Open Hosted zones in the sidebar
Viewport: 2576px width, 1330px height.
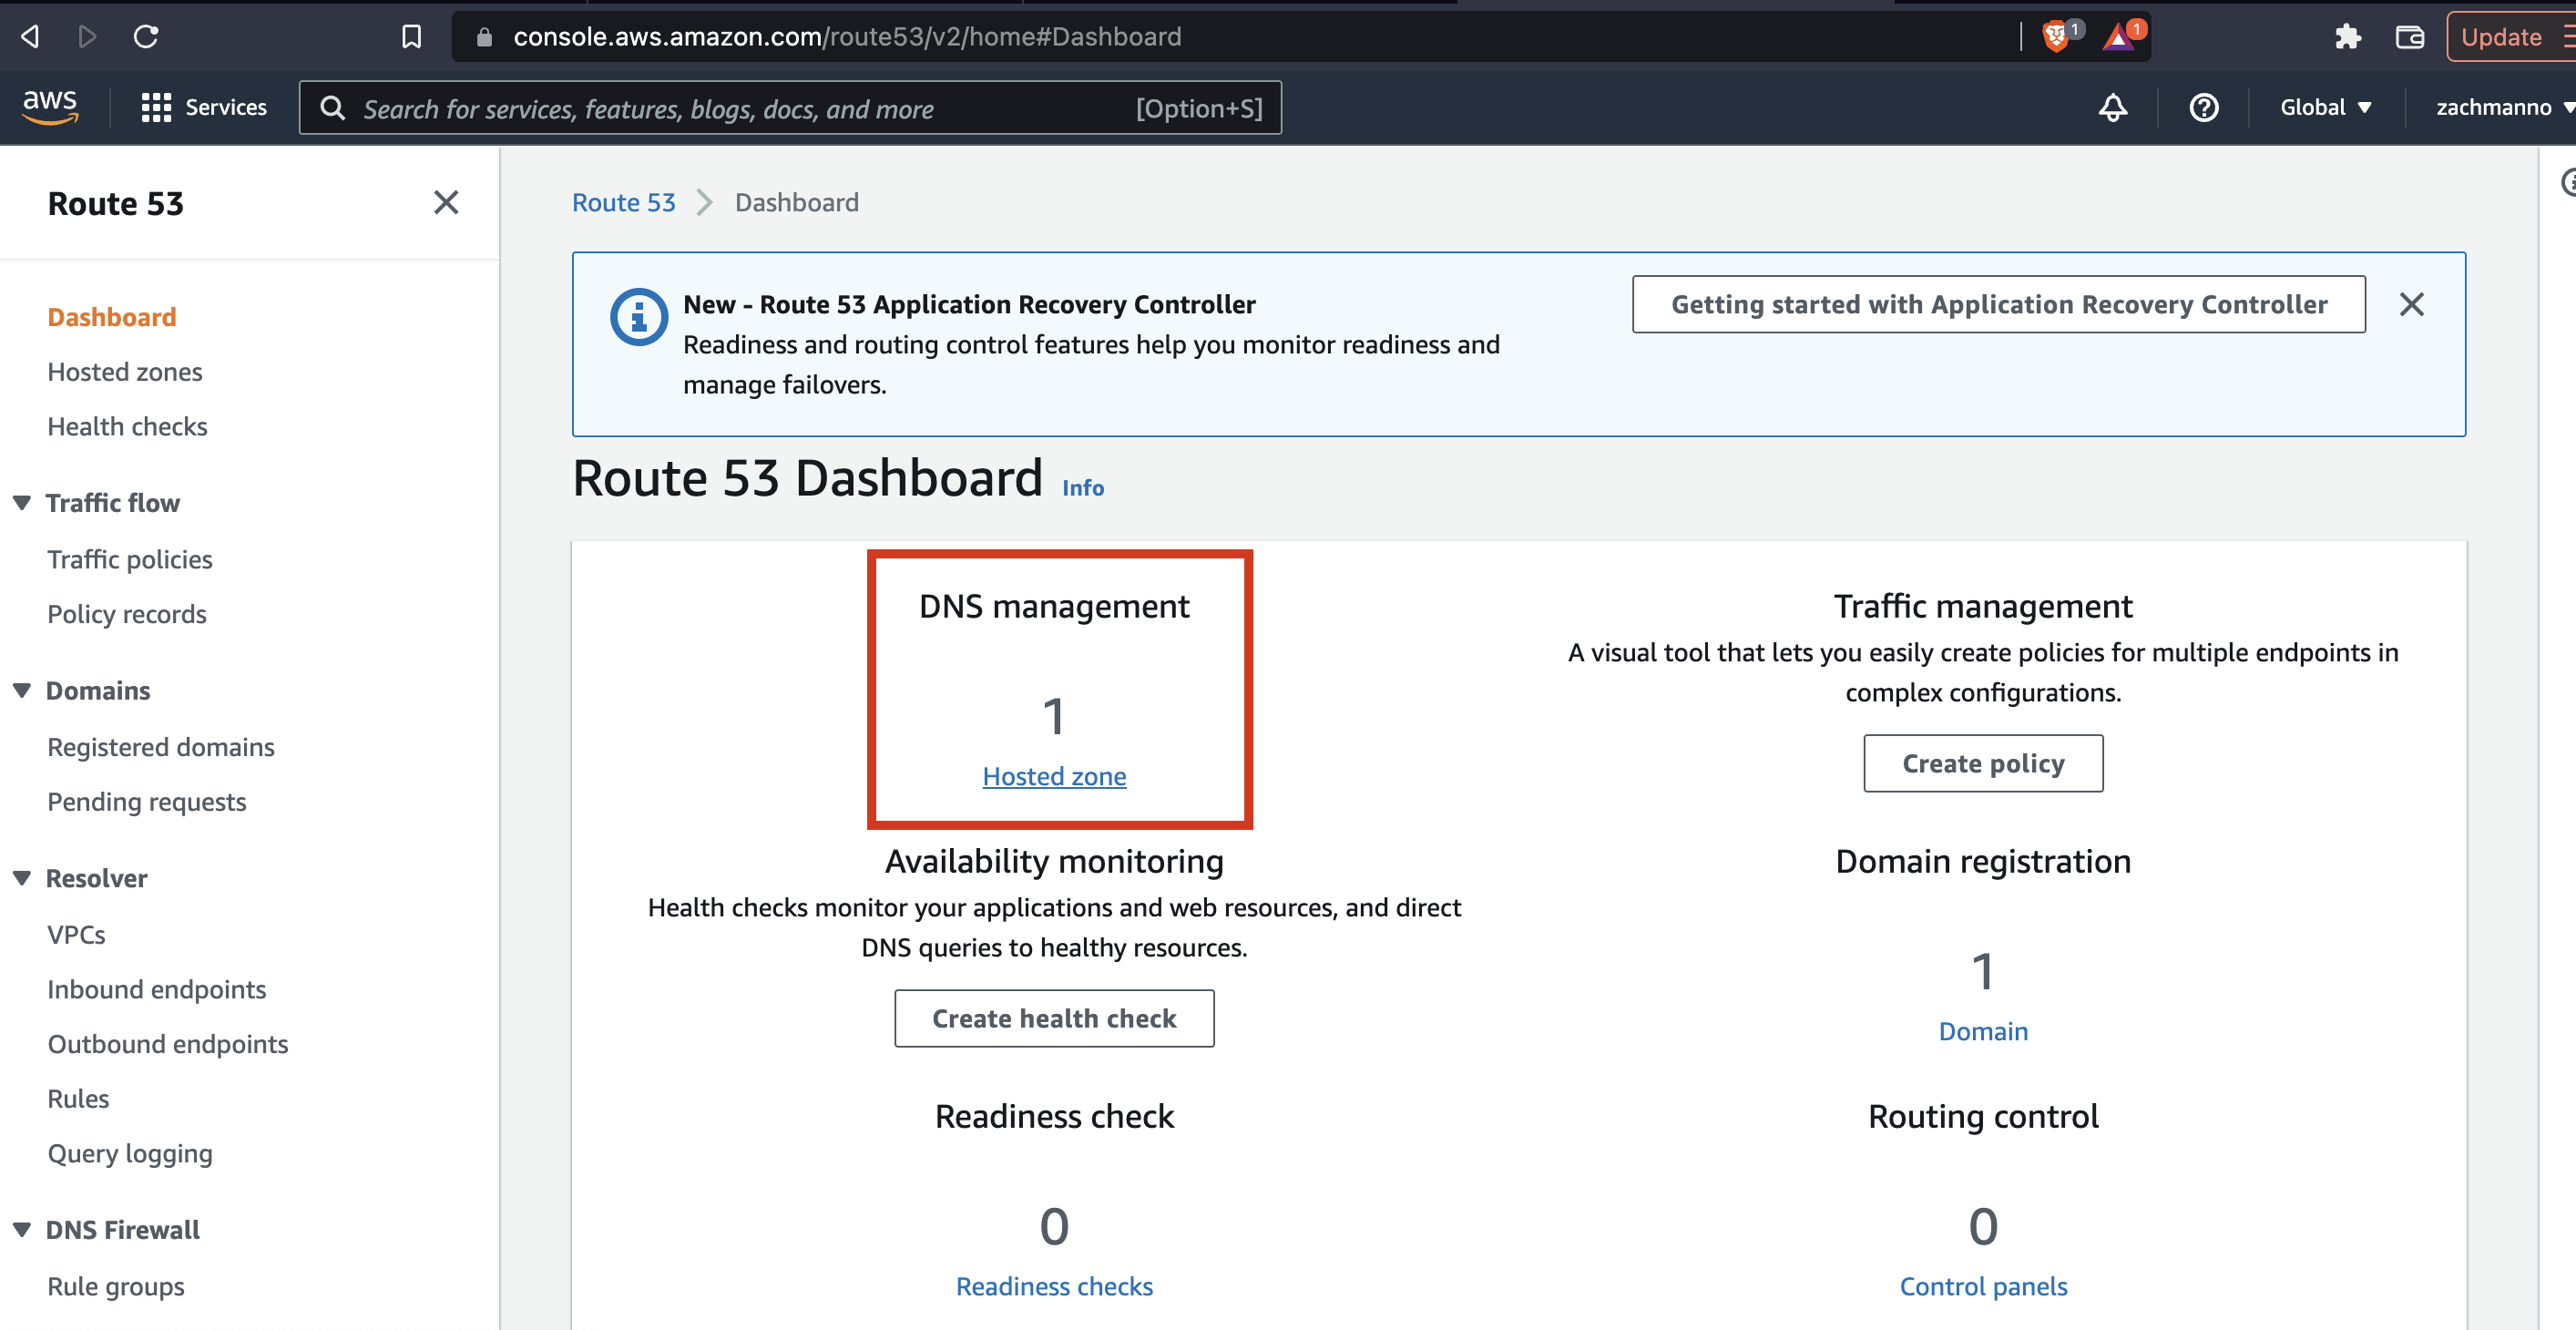(x=125, y=371)
